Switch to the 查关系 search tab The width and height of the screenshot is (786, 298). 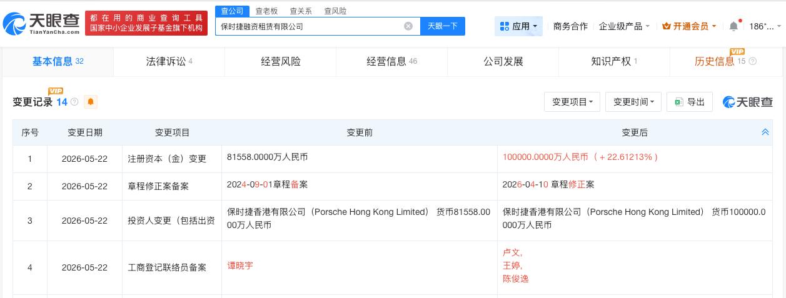click(301, 11)
